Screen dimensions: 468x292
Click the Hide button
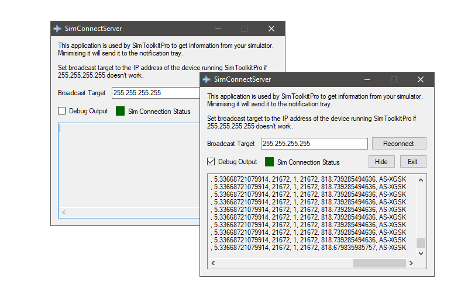(x=381, y=162)
